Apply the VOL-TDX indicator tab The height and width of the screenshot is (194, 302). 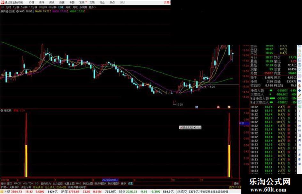click(x=28, y=183)
